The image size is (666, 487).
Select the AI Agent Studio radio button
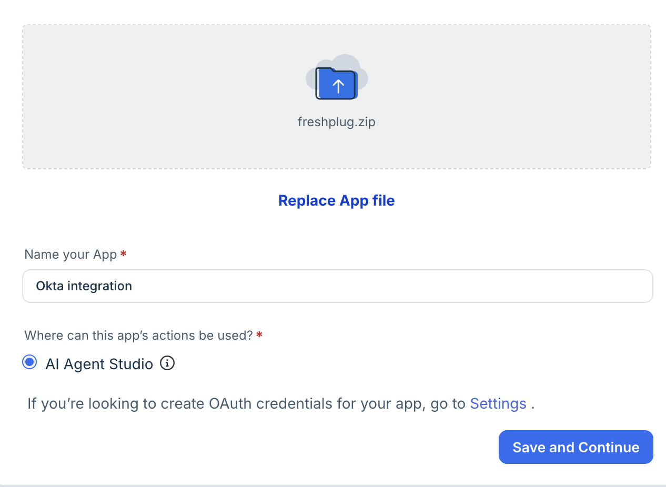pyautogui.click(x=29, y=362)
